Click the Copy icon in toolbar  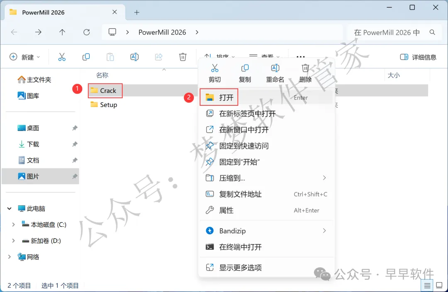(x=86, y=57)
